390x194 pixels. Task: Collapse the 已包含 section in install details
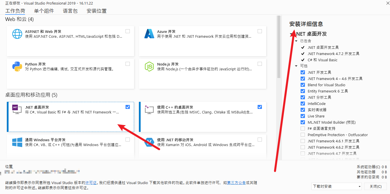(296, 41)
